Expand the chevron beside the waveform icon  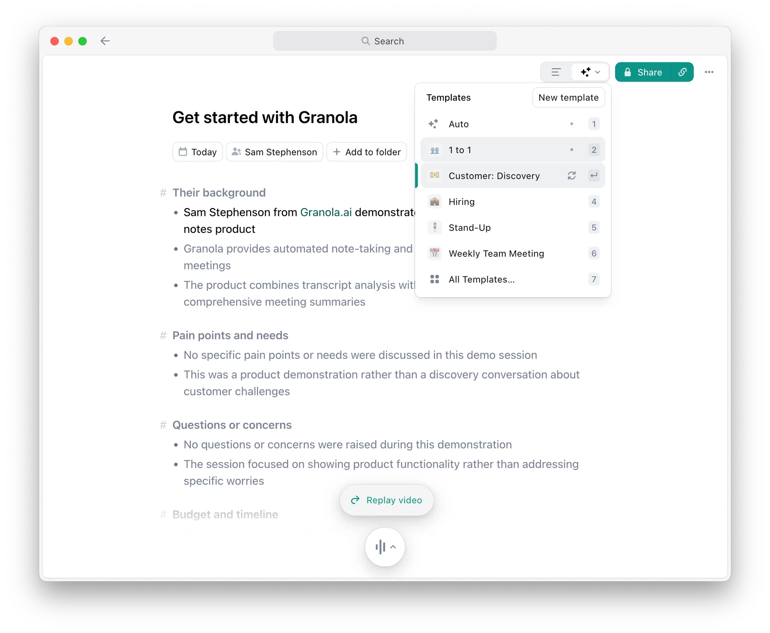tap(393, 547)
